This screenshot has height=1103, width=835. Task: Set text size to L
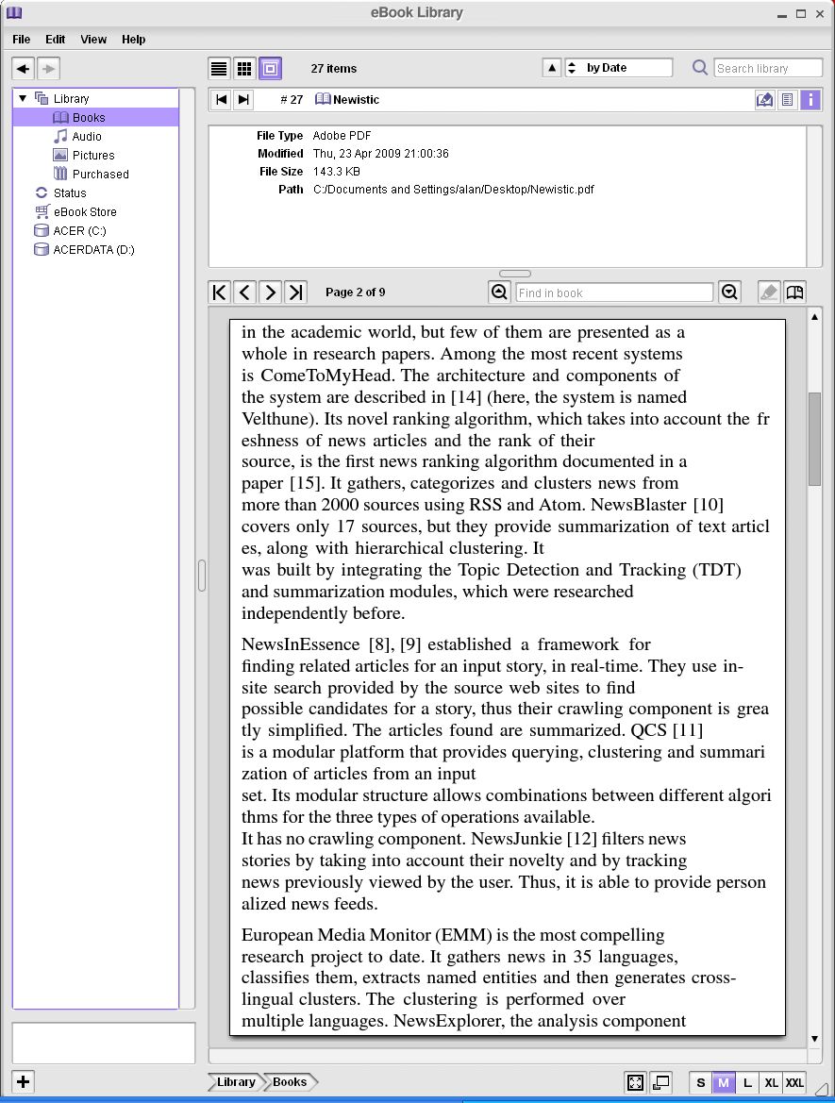(748, 1082)
